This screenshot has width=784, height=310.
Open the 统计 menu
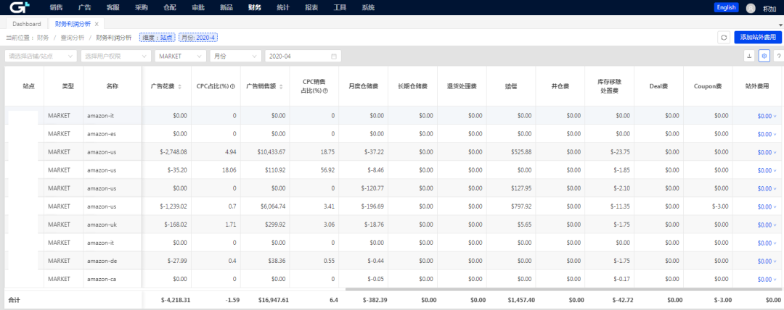click(x=283, y=7)
